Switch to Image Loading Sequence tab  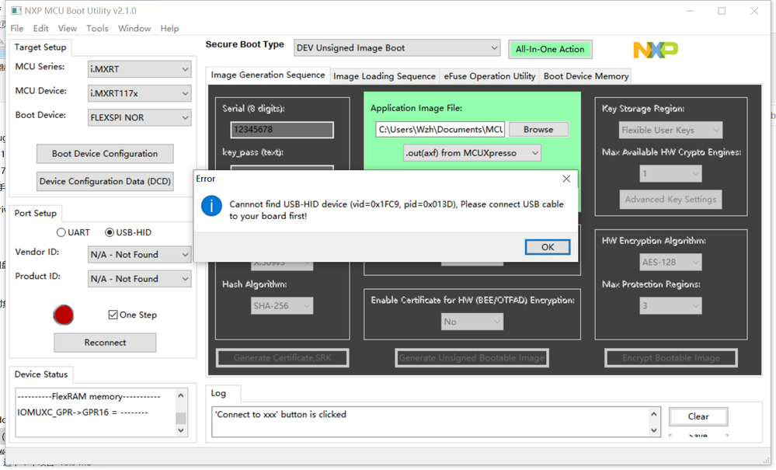click(x=385, y=76)
